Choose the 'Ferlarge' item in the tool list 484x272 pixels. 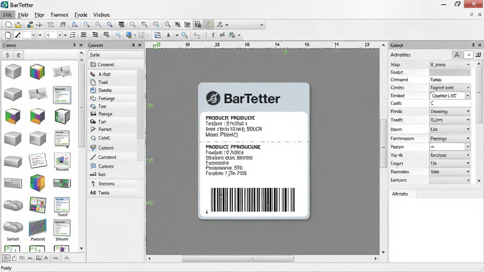tap(112, 98)
